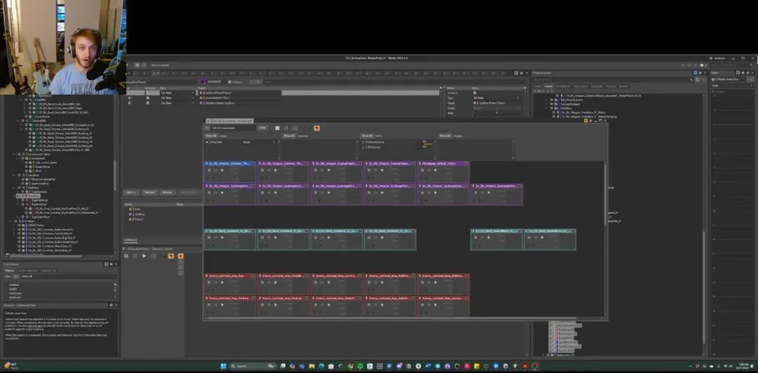Toggle inclusion for second Set State action row
The image size is (758, 373).
click(148, 97)
